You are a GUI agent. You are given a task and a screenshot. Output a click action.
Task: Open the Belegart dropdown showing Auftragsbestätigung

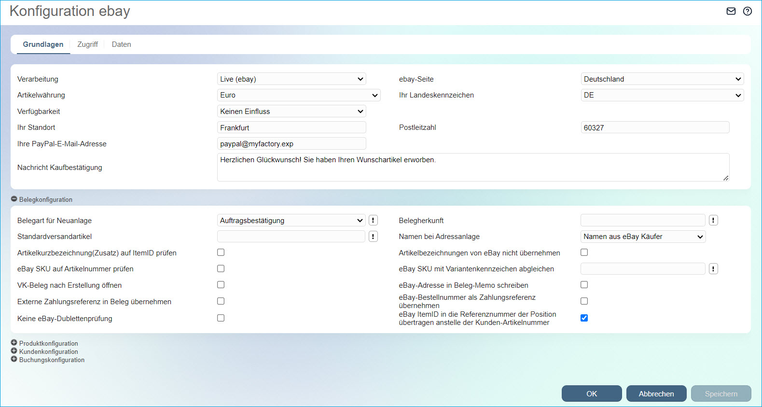point(291,220)
